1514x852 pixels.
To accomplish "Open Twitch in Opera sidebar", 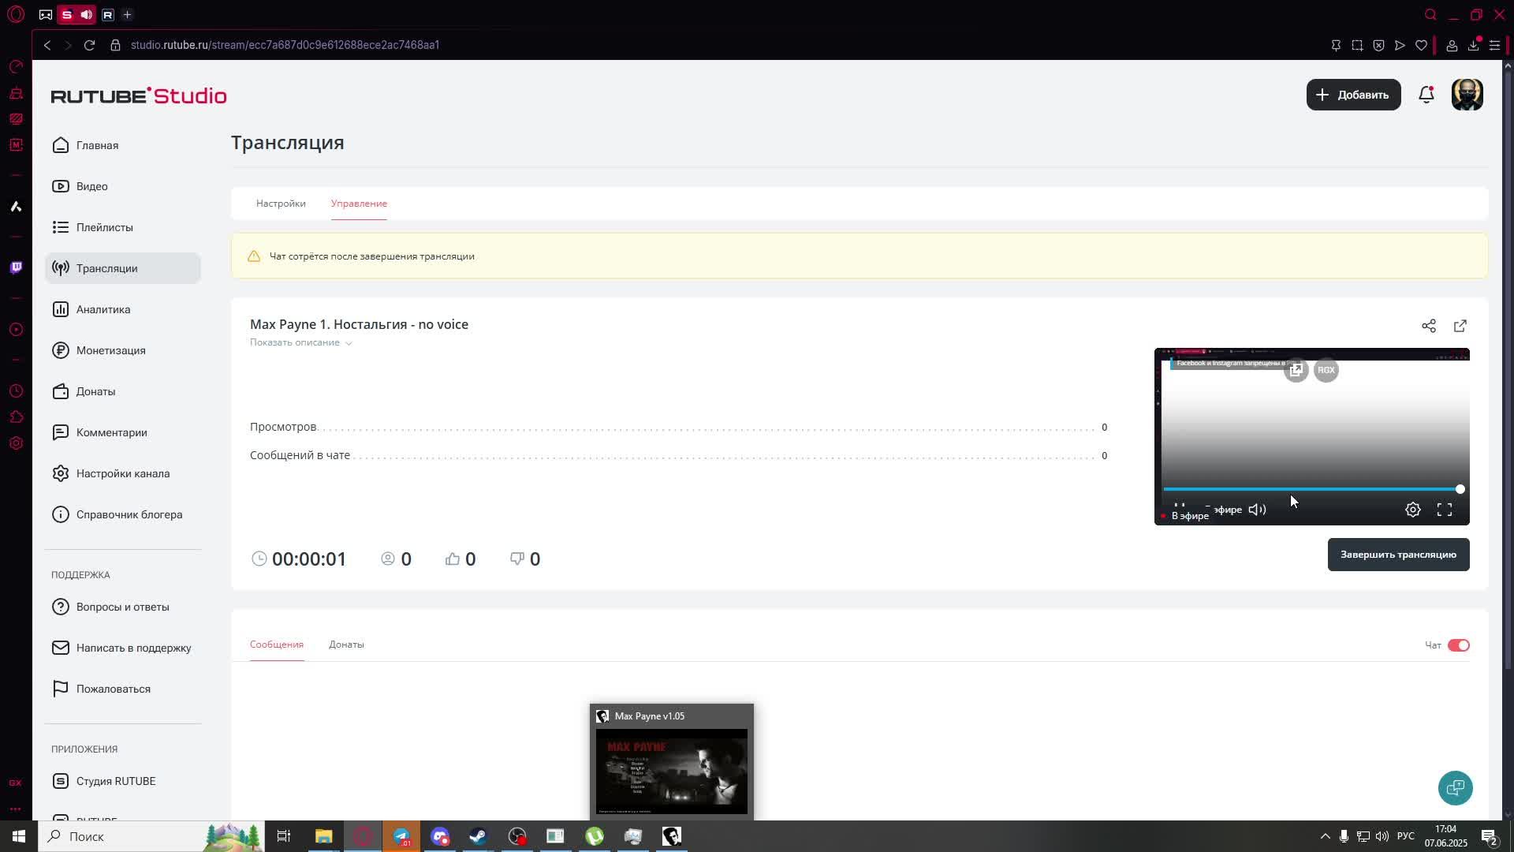I will [x=16, y=267].
